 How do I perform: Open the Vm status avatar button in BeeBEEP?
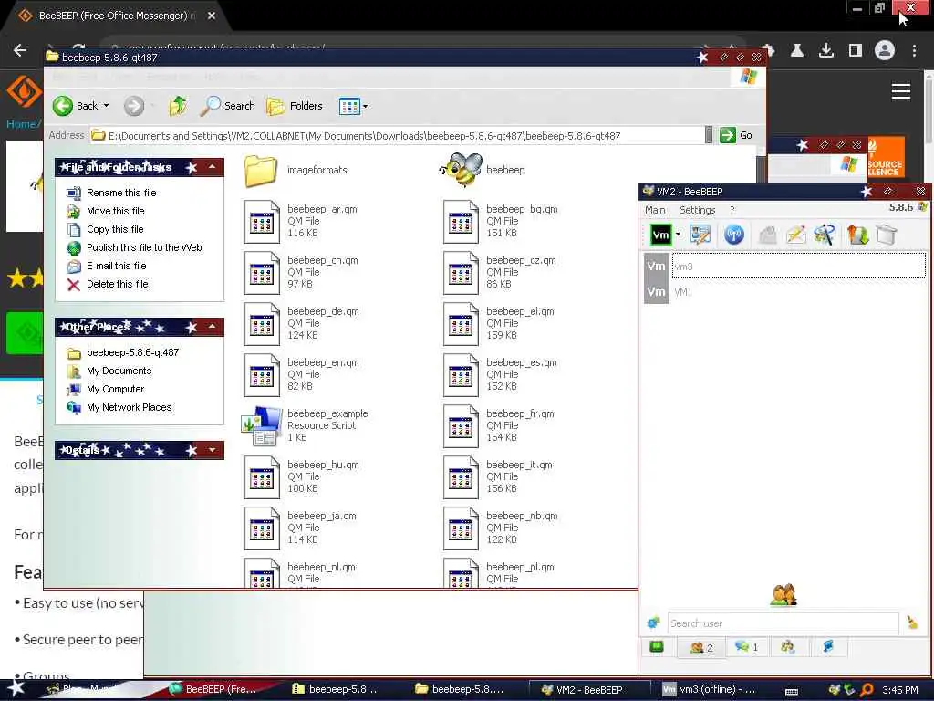click(660, 235)
